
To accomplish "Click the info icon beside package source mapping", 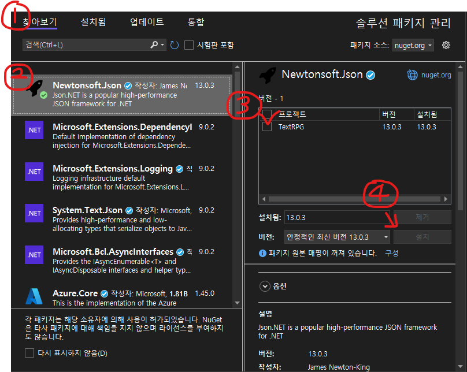I will pos(262,253).
